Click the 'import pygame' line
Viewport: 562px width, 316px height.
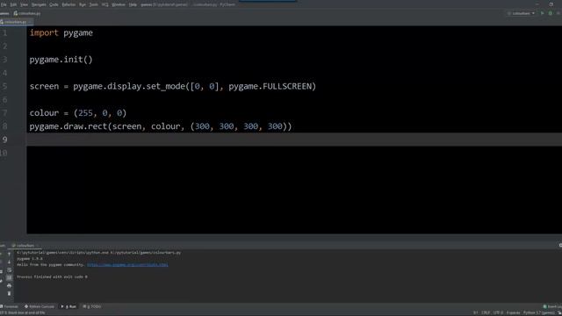61,33
